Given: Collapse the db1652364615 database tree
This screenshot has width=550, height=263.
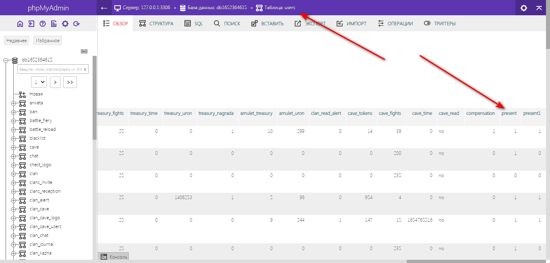Looking at the screenshot, I should click(6, 60).
